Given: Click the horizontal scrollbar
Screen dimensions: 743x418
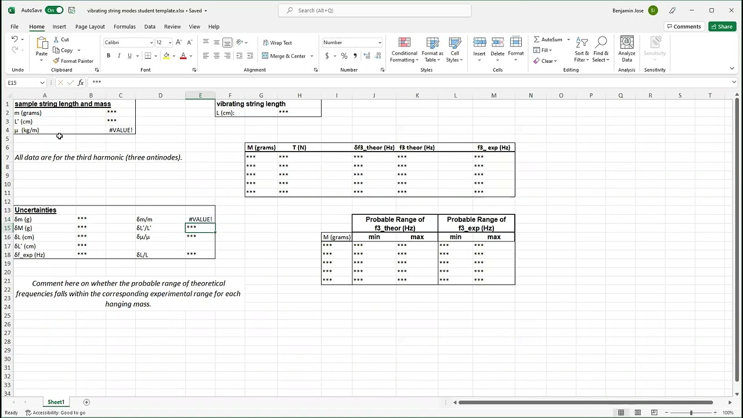Looking at the screenshot, I should 586,402.
